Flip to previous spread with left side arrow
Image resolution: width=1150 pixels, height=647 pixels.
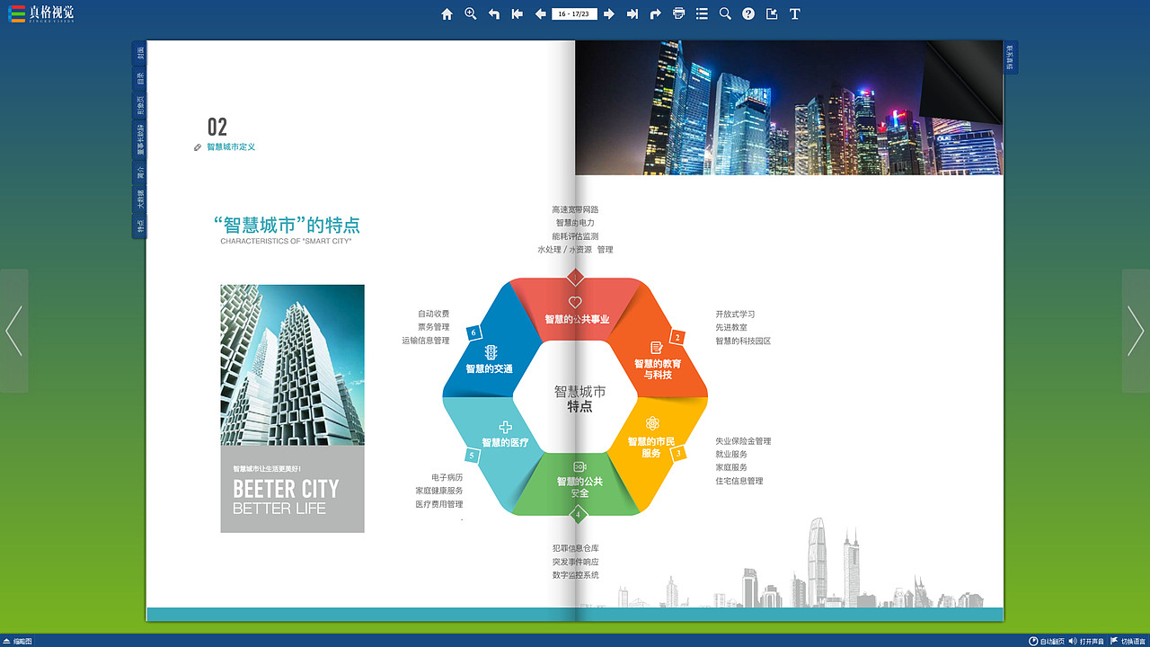[13, 331]
